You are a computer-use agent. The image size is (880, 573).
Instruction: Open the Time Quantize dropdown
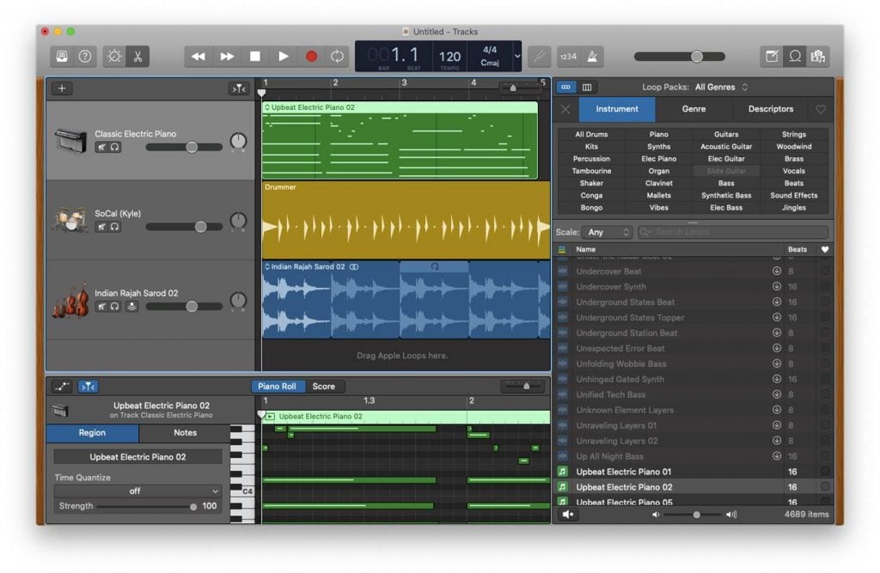coord(137,491)
